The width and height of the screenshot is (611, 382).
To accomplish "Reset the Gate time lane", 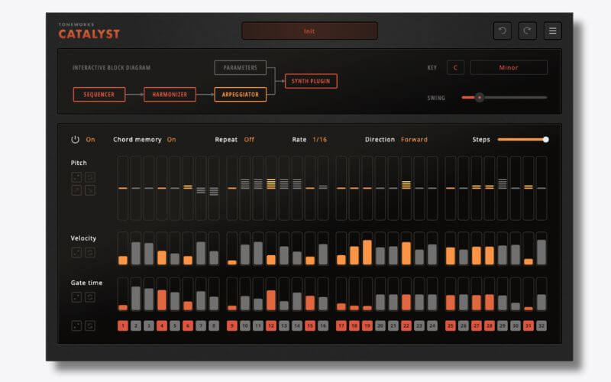I will click(90, 297).
